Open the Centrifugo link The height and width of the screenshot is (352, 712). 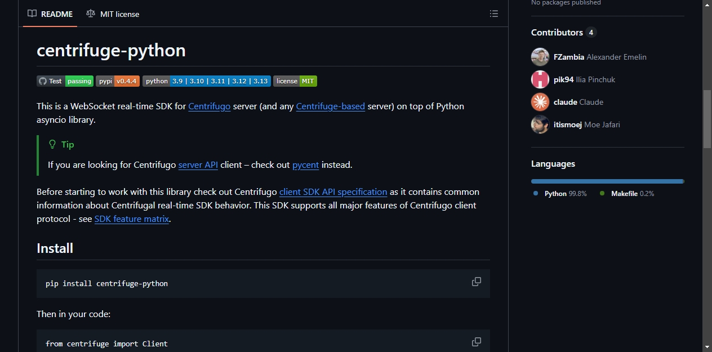pyautogui.click(x=210, y=106)
